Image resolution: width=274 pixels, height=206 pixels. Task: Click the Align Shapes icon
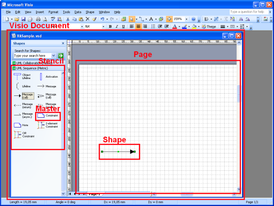(x=207, y=19)
